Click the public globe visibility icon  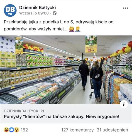[x=55, y=13]
